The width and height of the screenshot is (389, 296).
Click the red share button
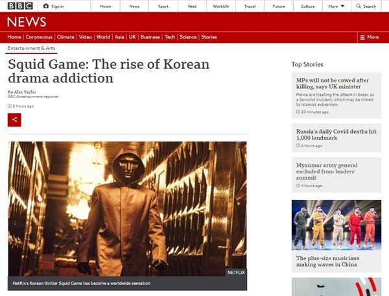(x=14, y=119)
